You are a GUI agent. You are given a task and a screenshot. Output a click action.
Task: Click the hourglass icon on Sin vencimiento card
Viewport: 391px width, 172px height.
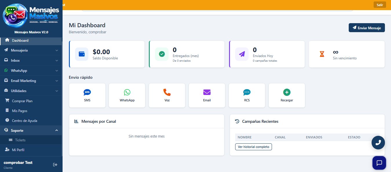point(322,54)
